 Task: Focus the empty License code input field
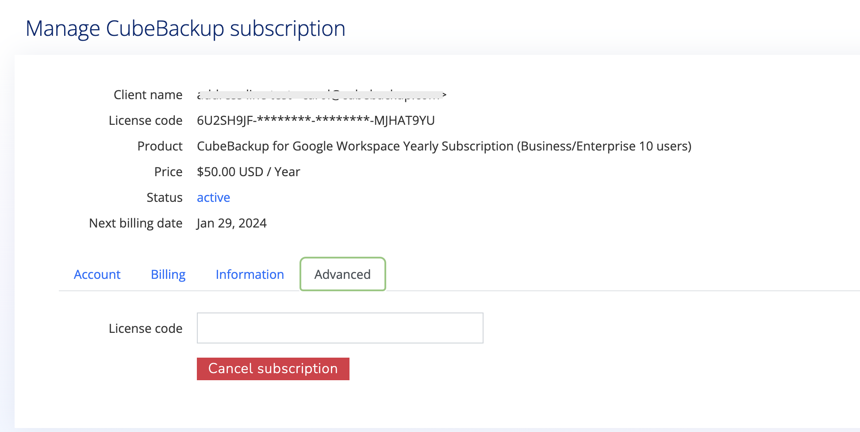pyautogui.click(x=340, y=328)
